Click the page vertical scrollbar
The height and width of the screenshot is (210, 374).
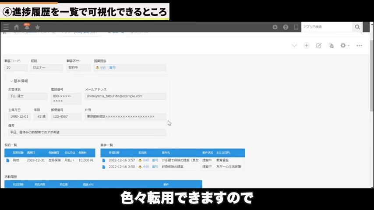tap(372, 75)
